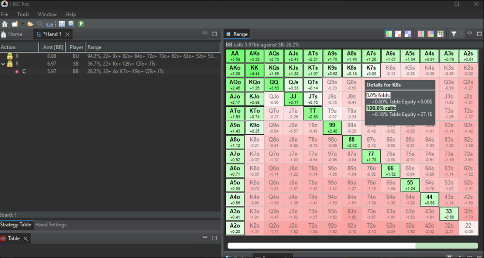Select the AKo cell in the range grid
The height and width of the screenshot is (258, 484).
click(x=235, y=70)
